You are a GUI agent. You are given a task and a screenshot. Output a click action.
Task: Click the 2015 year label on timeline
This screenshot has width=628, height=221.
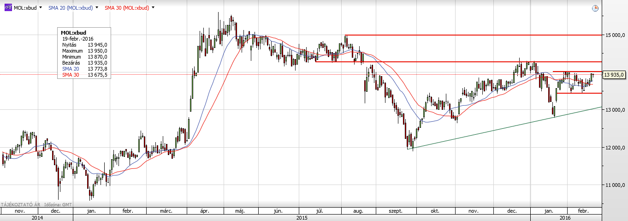[302, 217]
